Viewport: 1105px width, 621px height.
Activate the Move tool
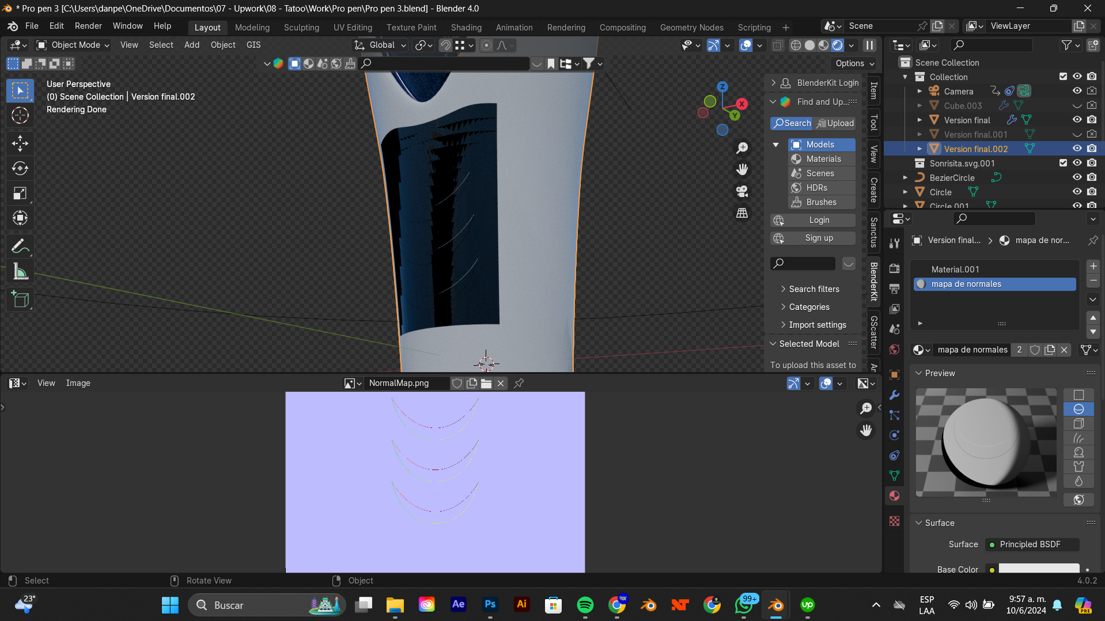[20, 143]
